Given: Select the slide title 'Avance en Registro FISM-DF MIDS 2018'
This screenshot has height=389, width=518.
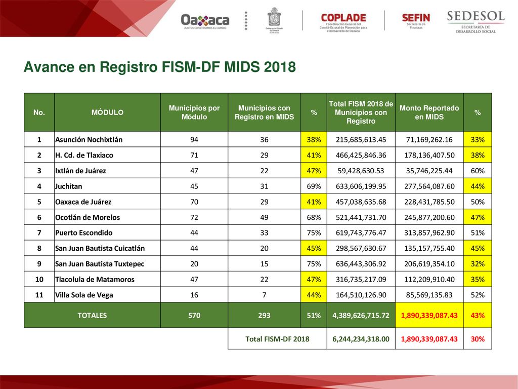Looking at the screenshot, I should coord(159,67).
